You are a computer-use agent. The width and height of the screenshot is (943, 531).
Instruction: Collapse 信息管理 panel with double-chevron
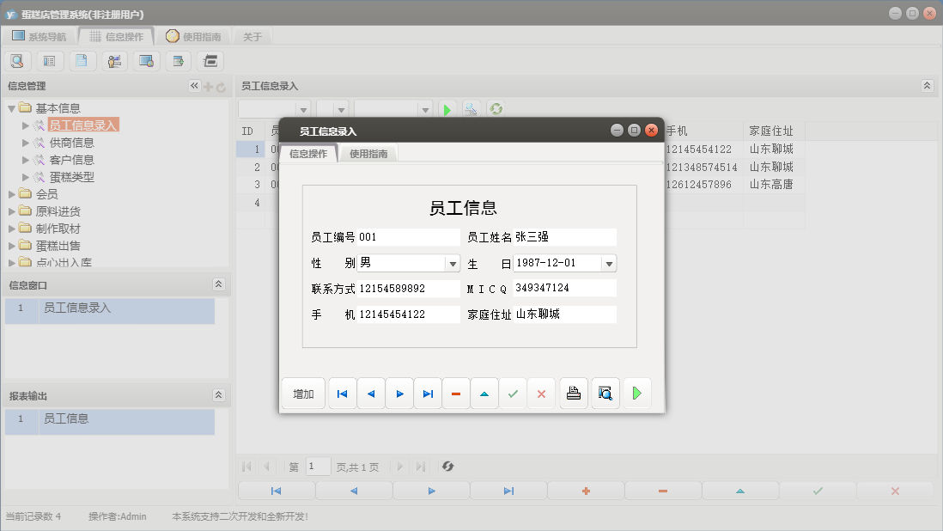tap(194, 86)
